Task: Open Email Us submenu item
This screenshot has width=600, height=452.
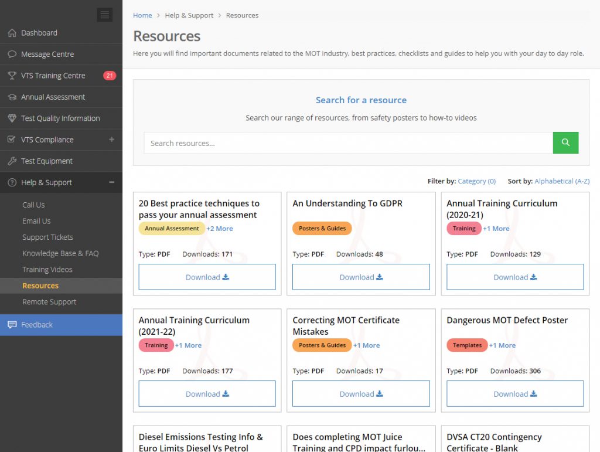Action: [36, 221]
